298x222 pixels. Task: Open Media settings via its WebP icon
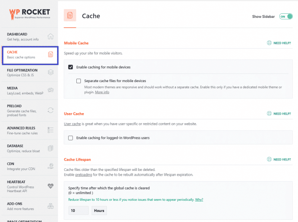coord(51,91)
